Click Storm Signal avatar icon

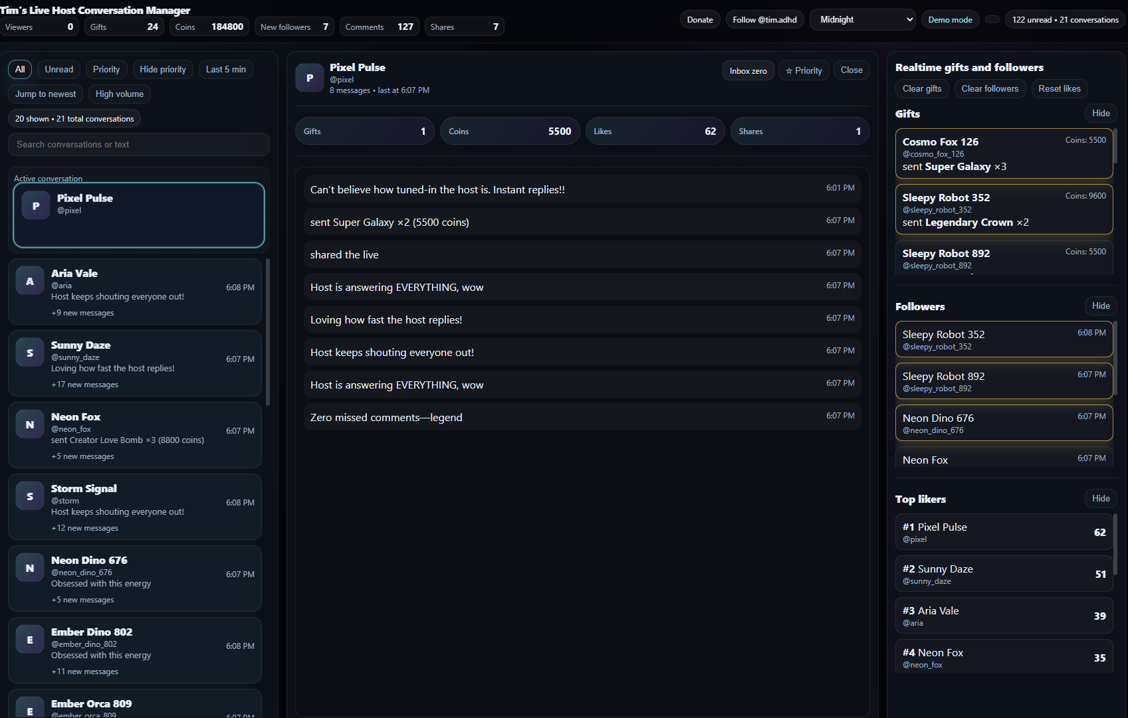pos(30,497)
